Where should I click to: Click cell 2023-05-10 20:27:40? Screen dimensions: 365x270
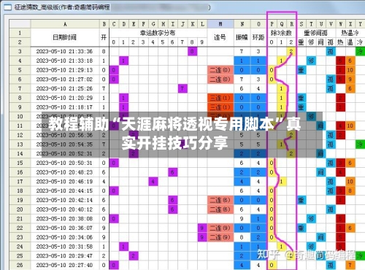tap(65, 265)
